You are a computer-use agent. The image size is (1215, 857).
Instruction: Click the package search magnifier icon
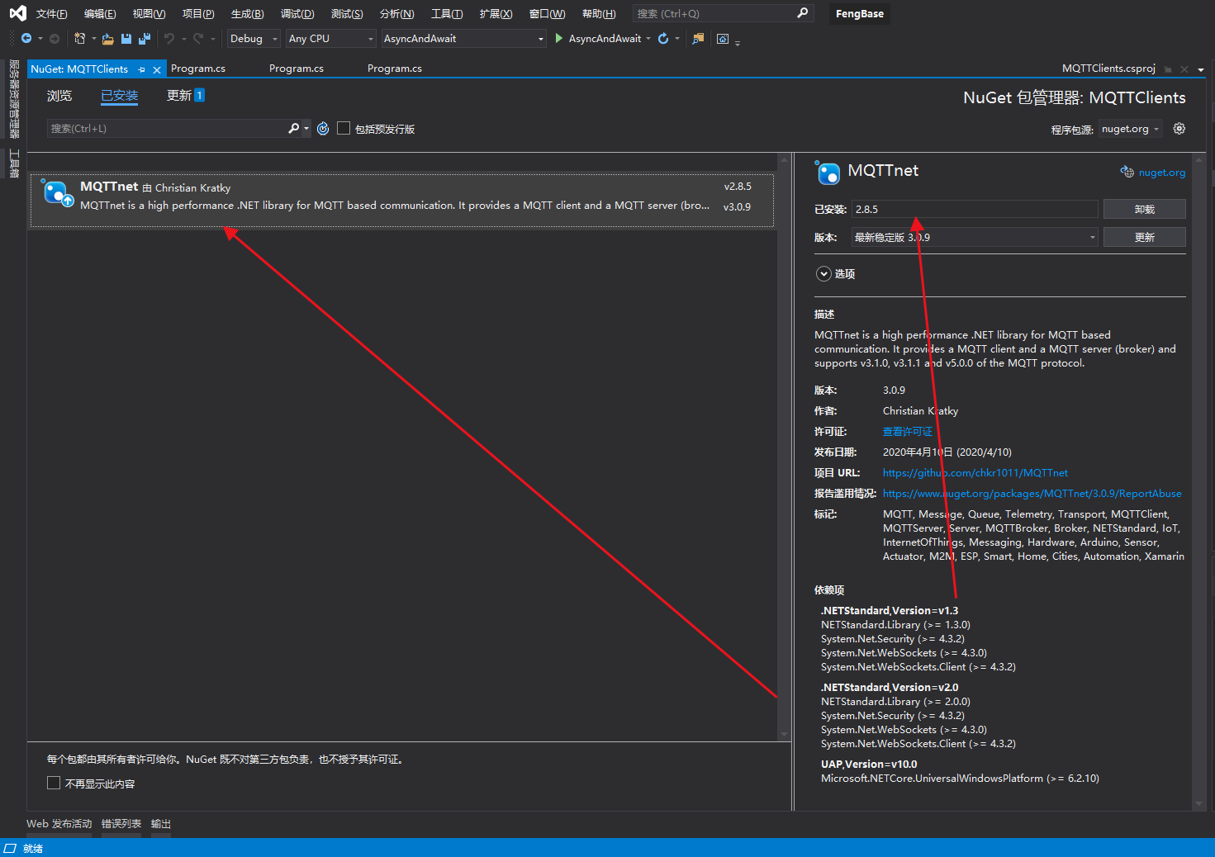coord(293,128)
